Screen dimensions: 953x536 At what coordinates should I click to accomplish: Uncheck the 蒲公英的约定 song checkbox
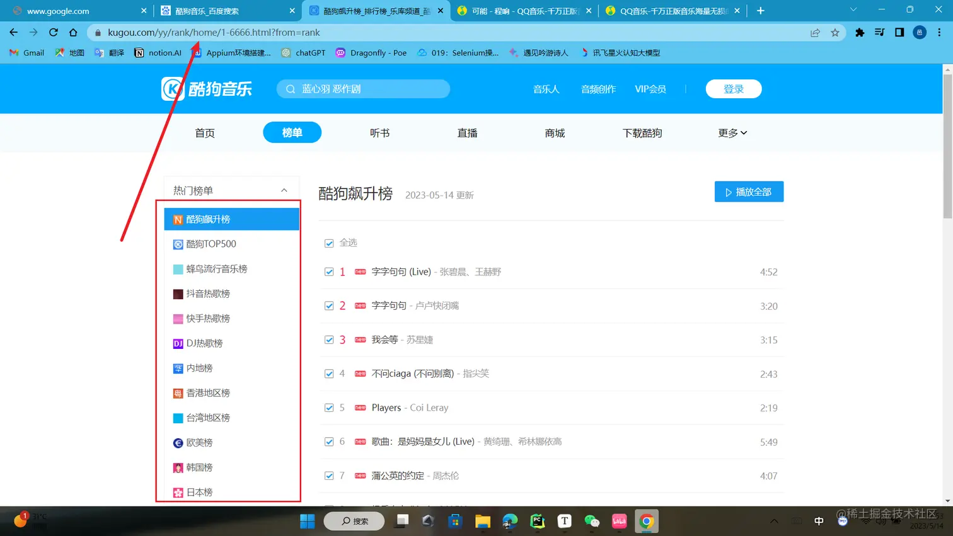click(329, 476)
